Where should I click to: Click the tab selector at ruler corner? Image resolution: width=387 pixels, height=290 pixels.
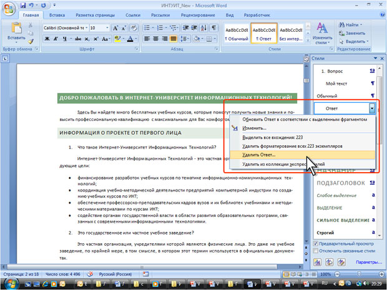(x=5, y=59)
